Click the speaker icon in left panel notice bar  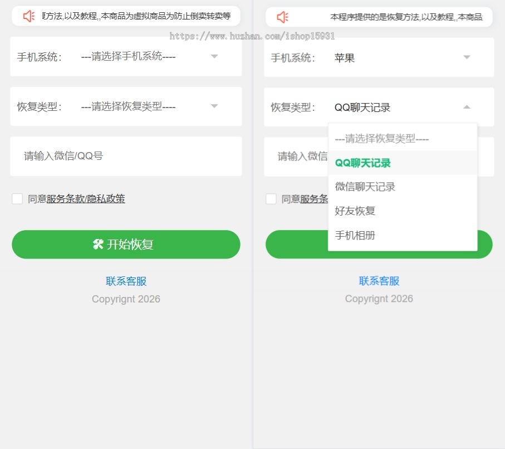[29, 16]
